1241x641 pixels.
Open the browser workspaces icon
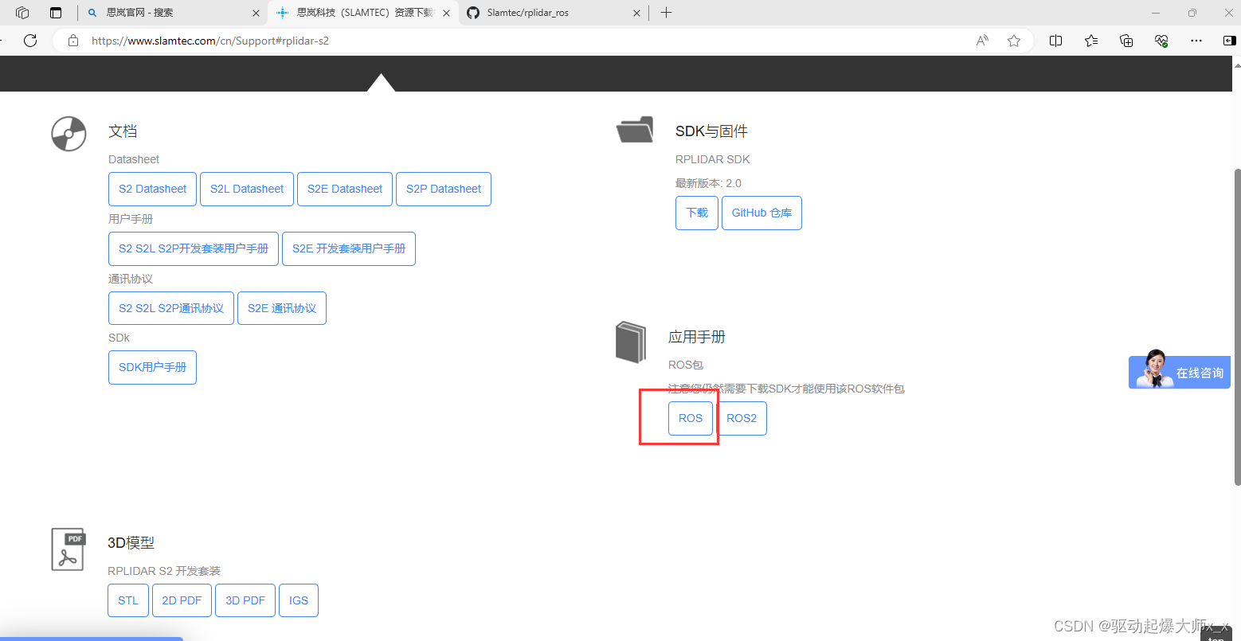[22, 13]
